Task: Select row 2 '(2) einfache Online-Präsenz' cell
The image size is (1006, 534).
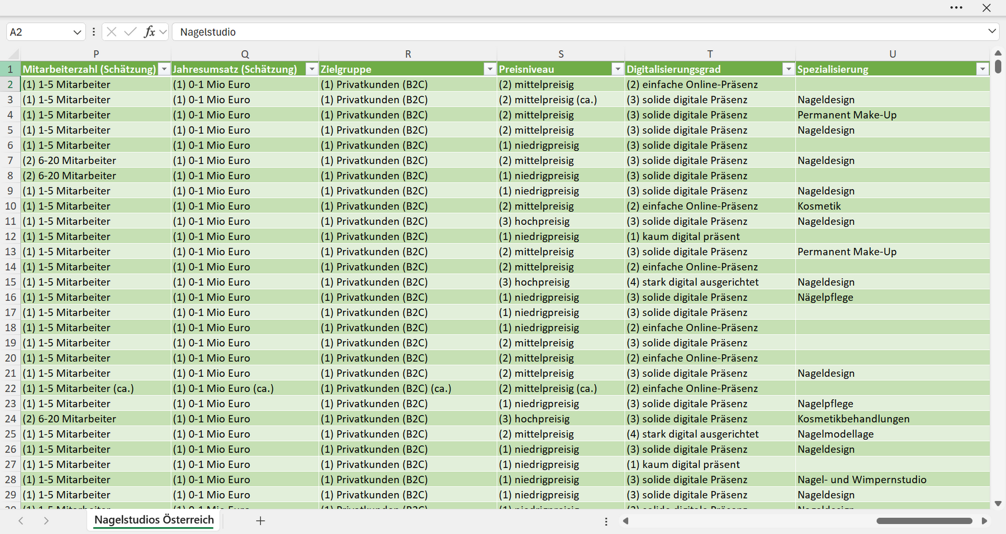Action: (x=710, y=84)
